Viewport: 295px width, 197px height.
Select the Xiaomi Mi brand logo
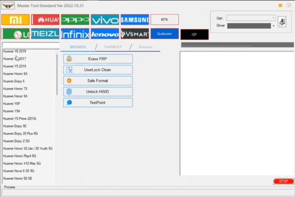point(15,20)
